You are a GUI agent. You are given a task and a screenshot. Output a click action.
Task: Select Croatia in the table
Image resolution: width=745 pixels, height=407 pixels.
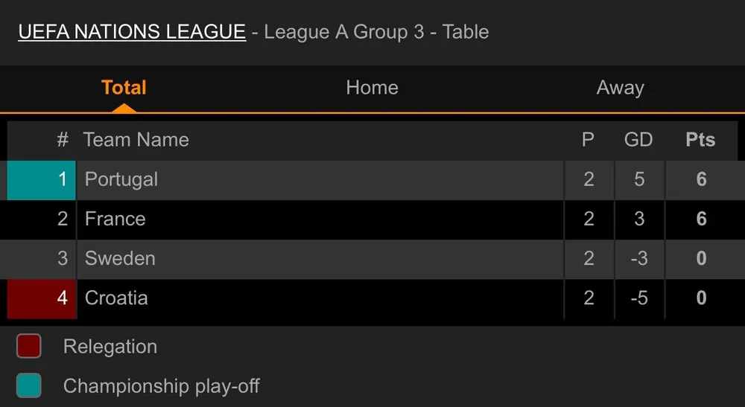click(x=116, y=298)
